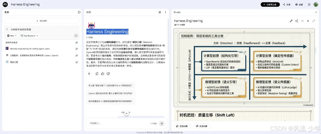Viewport: 321px width, 134px height.
Task: Jump to bottom of chat chevron
Action: point(127,113)
